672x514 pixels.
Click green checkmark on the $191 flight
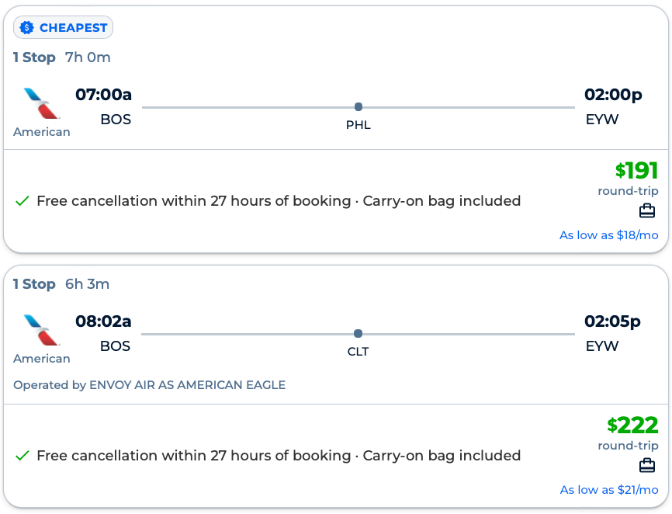click(23, 201)
